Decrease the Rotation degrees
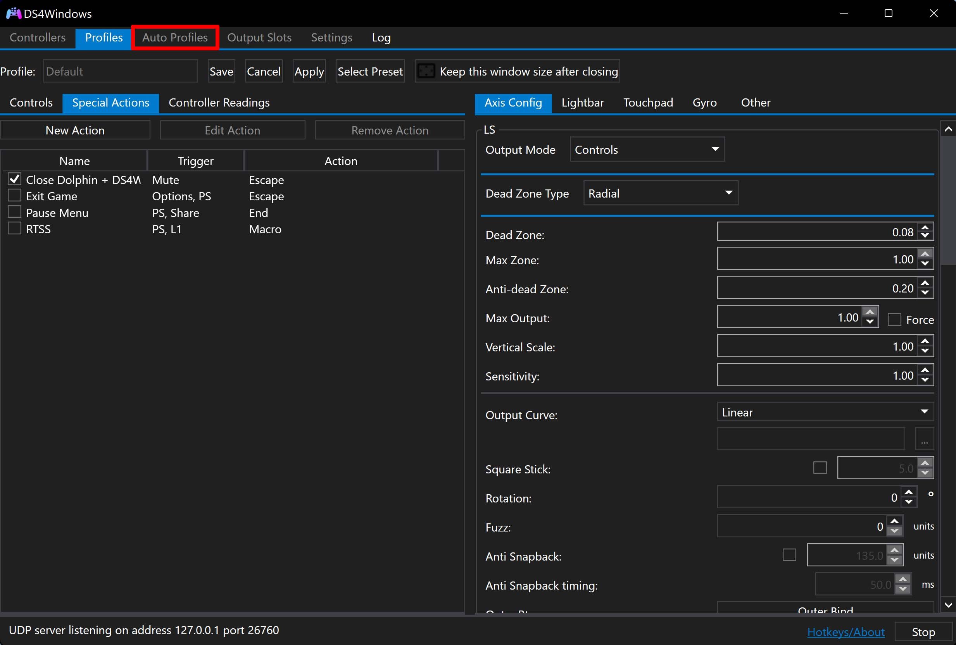 [909, 502]
